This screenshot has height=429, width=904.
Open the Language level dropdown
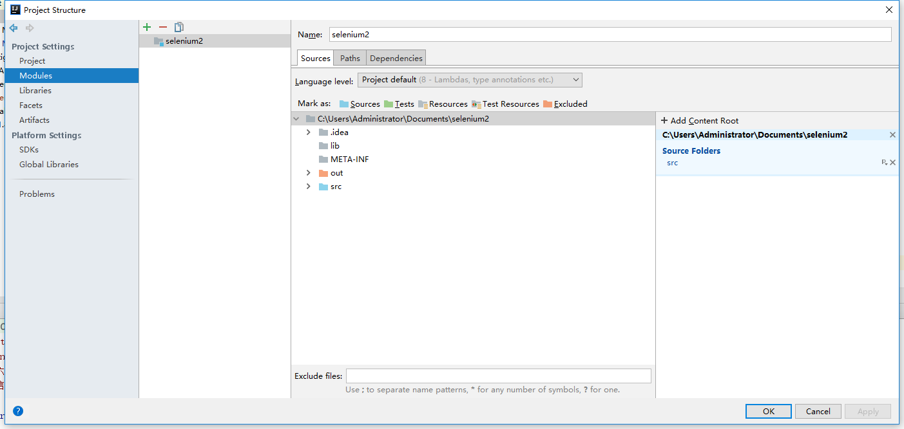[x=470, y=80]
